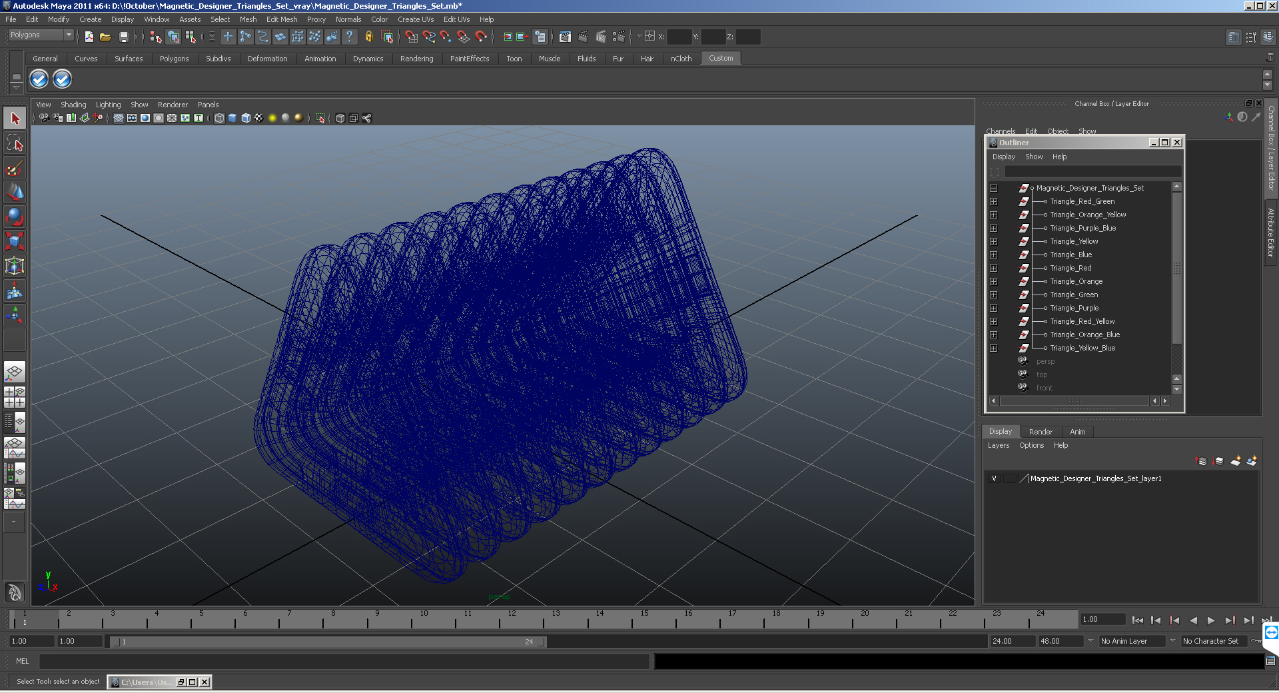Toggle visibility V of Magnetic_Designer_Triangles_Set_layer1
Viewport: 1279px width, 693px height.
pyautogui.click(x=995, y=478)
